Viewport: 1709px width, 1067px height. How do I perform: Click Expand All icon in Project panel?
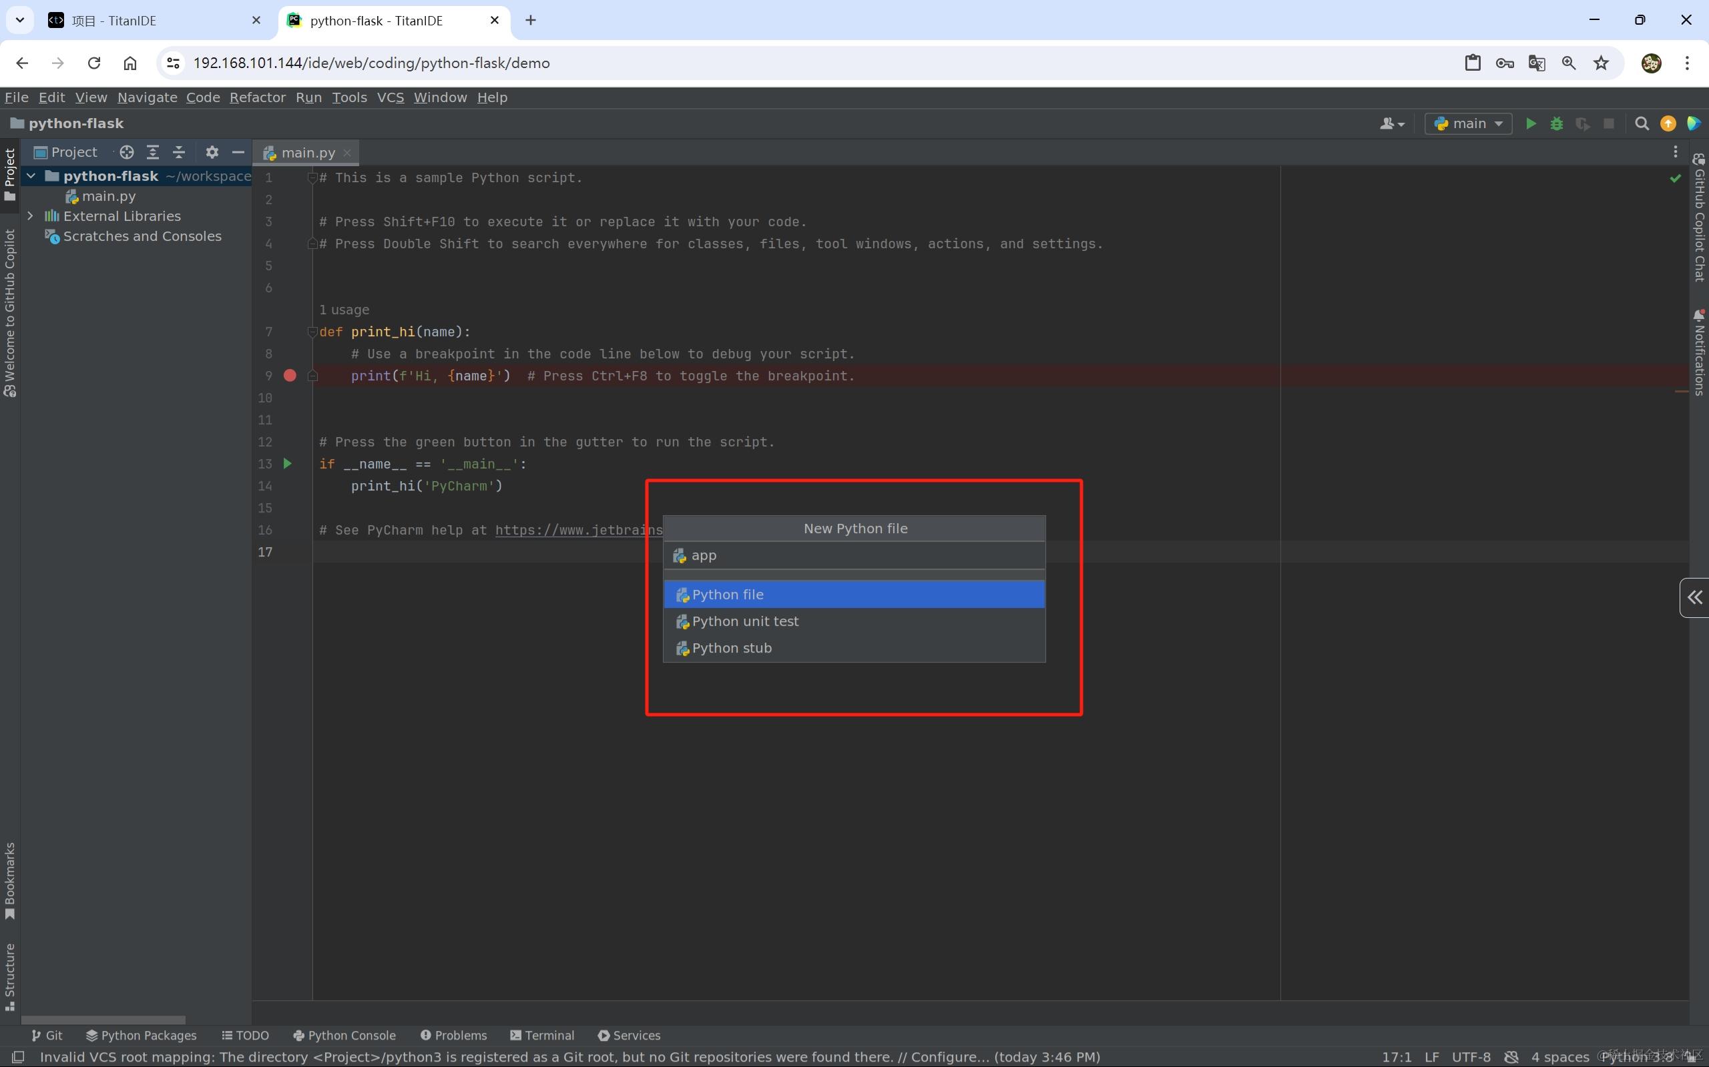152,151
